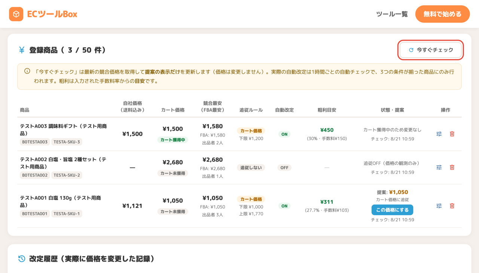
Task: Delete テストA003 調味料ギフト with trash icon
Action: tap(452, 134)
